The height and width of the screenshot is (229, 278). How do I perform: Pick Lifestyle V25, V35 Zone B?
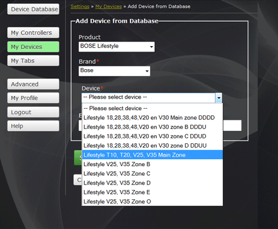[x=152, y=164]
